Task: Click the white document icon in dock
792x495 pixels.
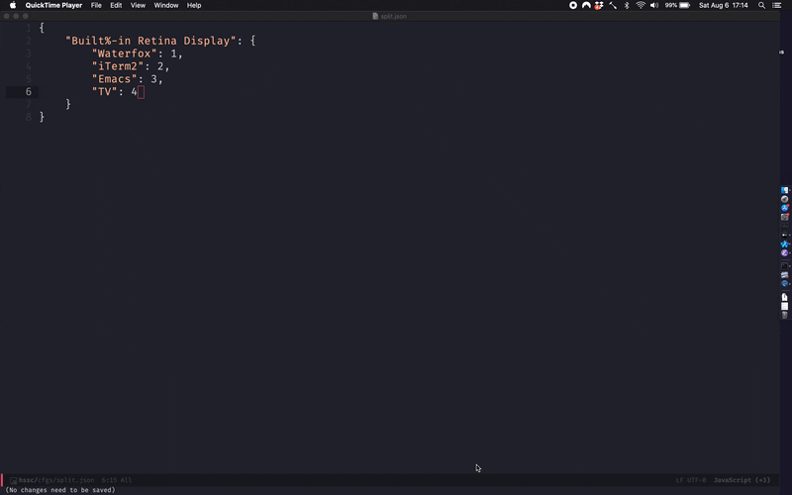Action: pos(784,297)
